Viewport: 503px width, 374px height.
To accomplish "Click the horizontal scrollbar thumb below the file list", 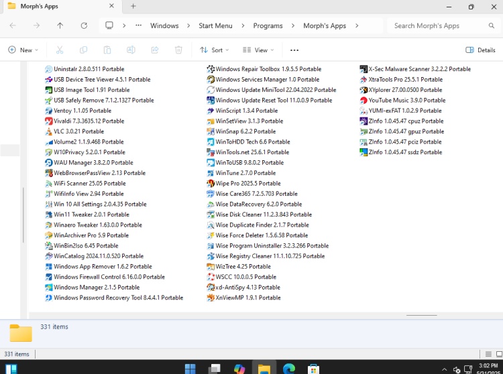I will coord(422,315).
